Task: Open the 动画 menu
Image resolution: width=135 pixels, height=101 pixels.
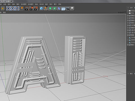Action: coord(4,4)
